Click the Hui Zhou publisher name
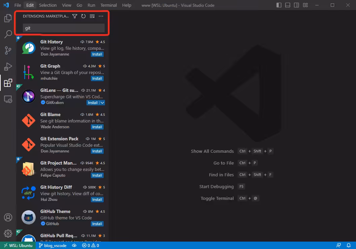The height and width of the screenshot is (249, 356). tap(49, 200)
